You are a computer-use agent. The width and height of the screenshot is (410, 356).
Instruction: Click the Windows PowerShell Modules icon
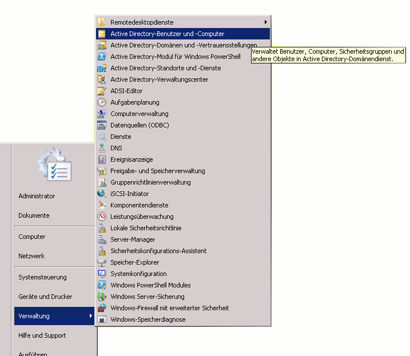click(102, 285)
